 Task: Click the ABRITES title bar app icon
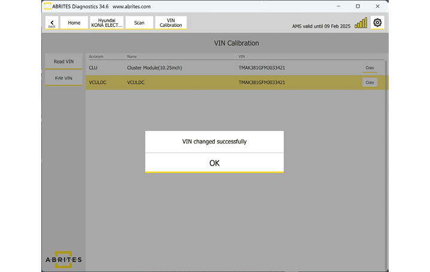pyautogui.click(x=47, y=6)
